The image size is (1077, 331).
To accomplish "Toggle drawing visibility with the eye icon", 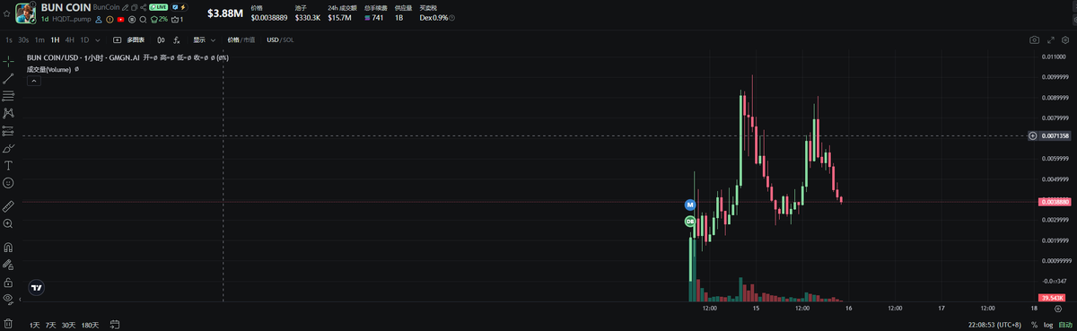I will (8, 297).
